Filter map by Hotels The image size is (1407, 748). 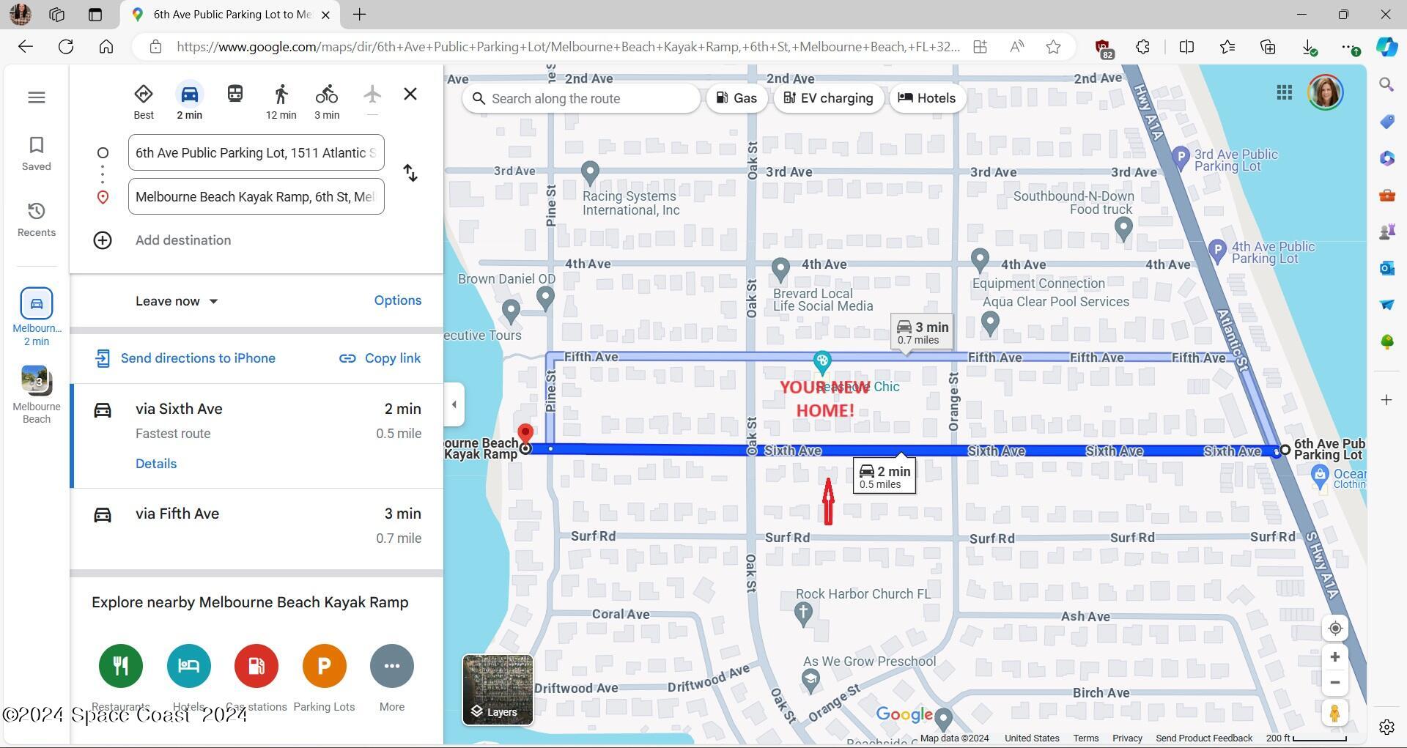pos(927,98)
